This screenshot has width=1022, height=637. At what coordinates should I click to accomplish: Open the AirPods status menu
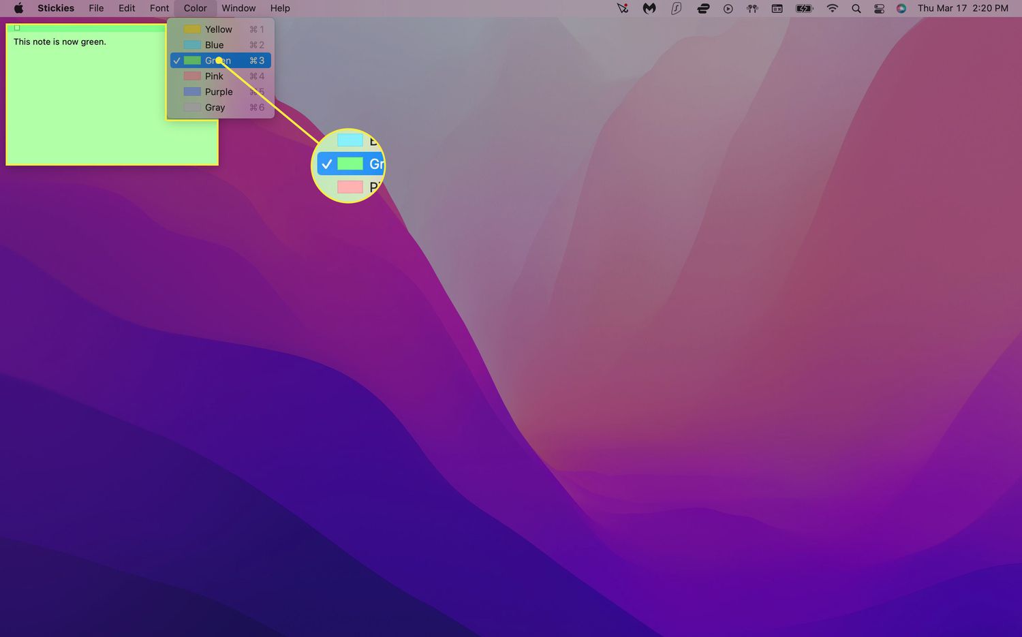click(752, 8)
